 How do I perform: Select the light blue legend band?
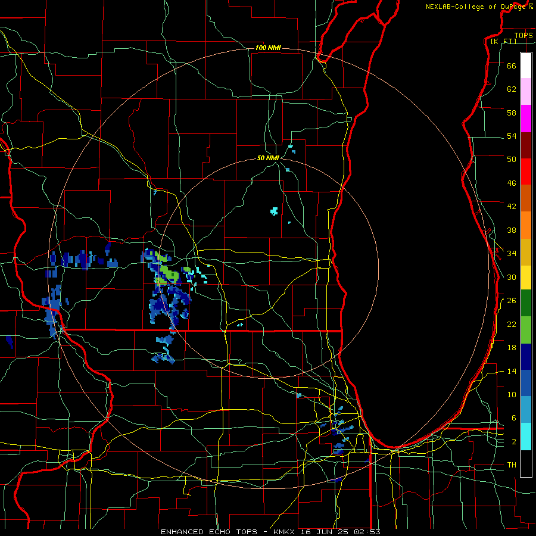526,410
